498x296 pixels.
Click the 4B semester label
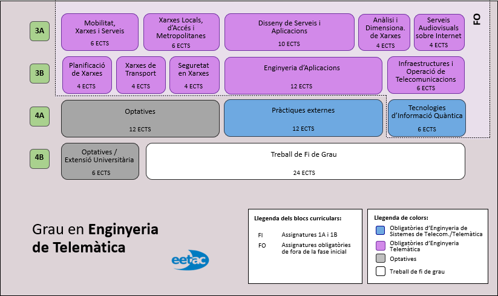tap(39, 158)
